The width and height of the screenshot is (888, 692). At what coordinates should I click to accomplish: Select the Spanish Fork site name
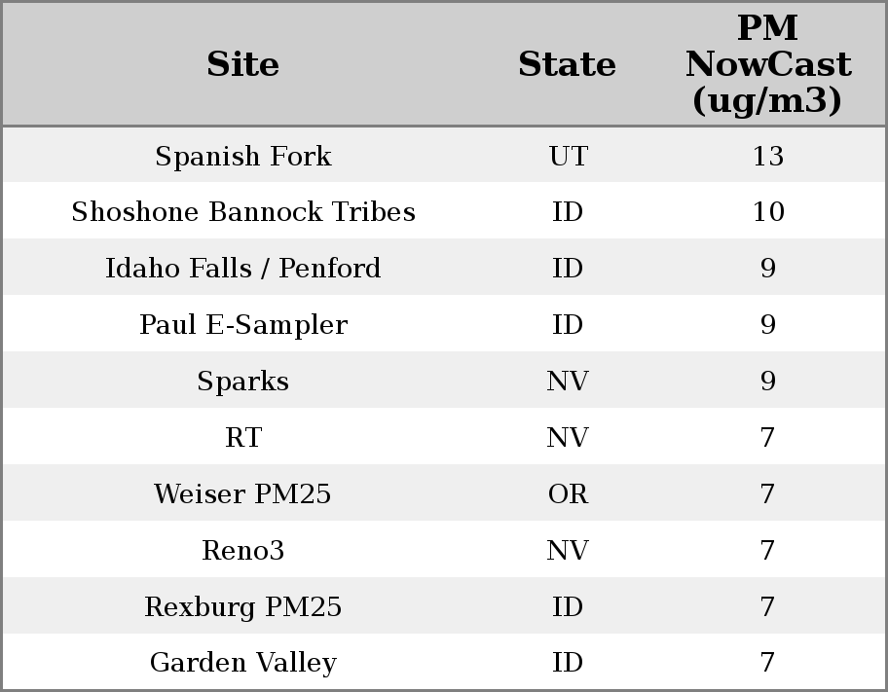pyautogui.click(x=242, y=156)
